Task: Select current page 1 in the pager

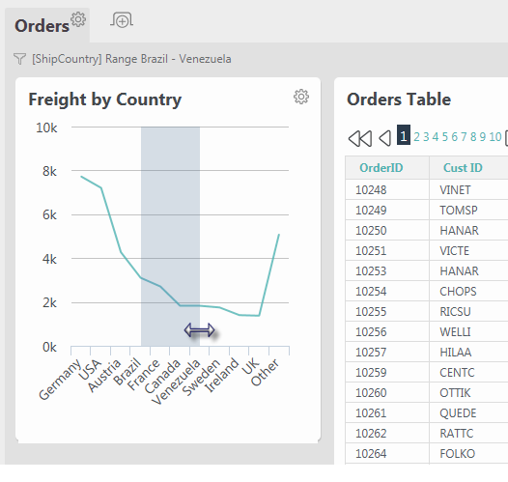Action: [x=404, y=135]
